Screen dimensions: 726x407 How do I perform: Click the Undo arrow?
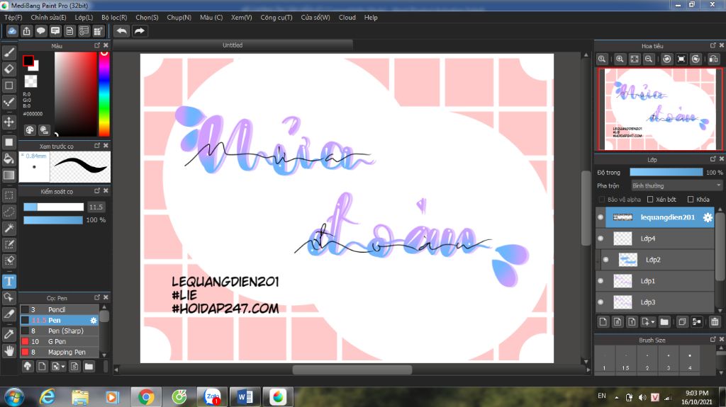121,31
